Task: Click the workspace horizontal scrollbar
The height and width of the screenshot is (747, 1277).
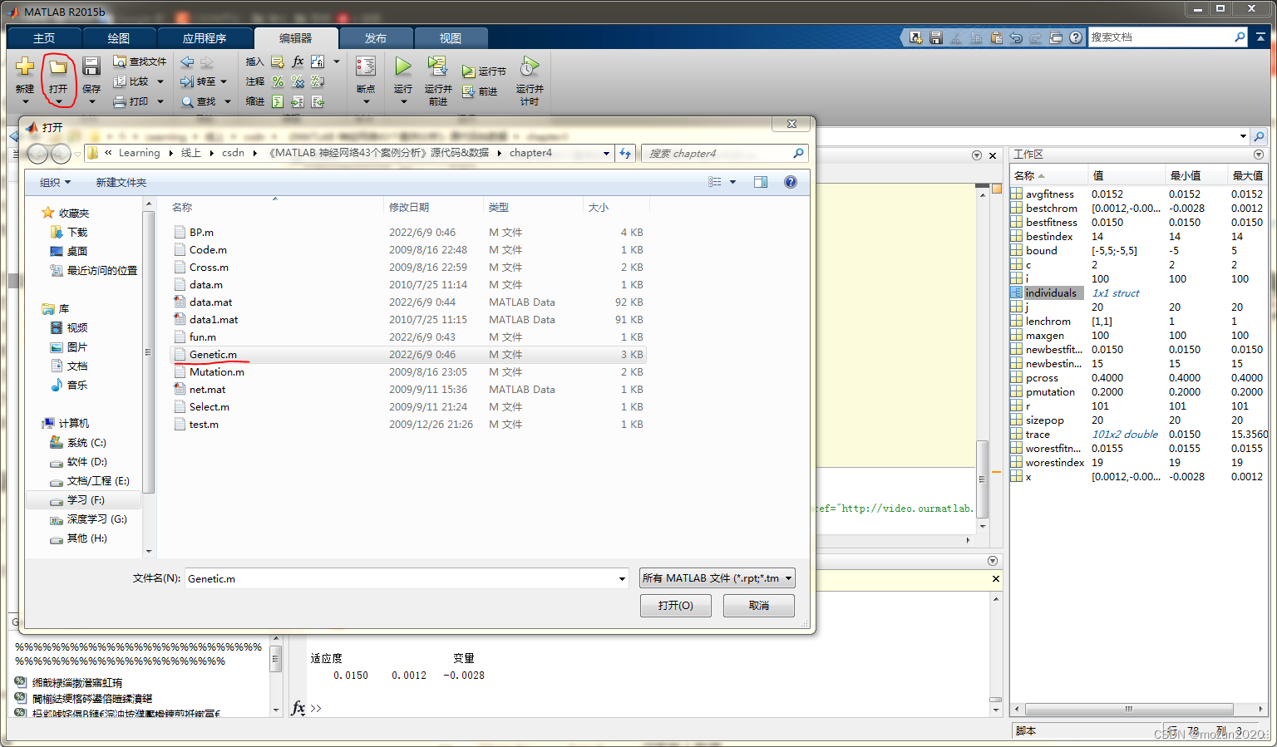Action: [1129, 709]
